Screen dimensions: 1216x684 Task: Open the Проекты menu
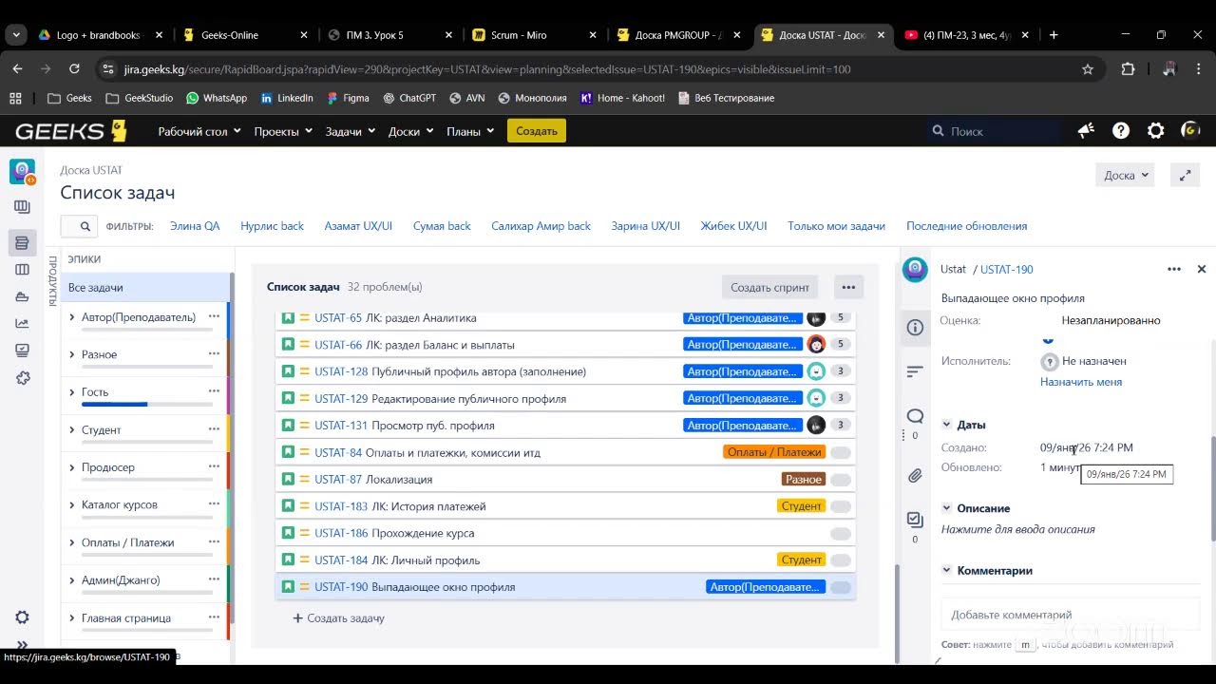283,131
